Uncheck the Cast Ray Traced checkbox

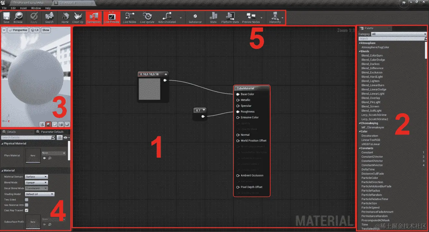point(27,210)
